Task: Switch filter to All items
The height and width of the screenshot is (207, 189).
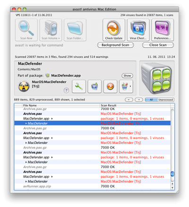Action: (151, 100)
